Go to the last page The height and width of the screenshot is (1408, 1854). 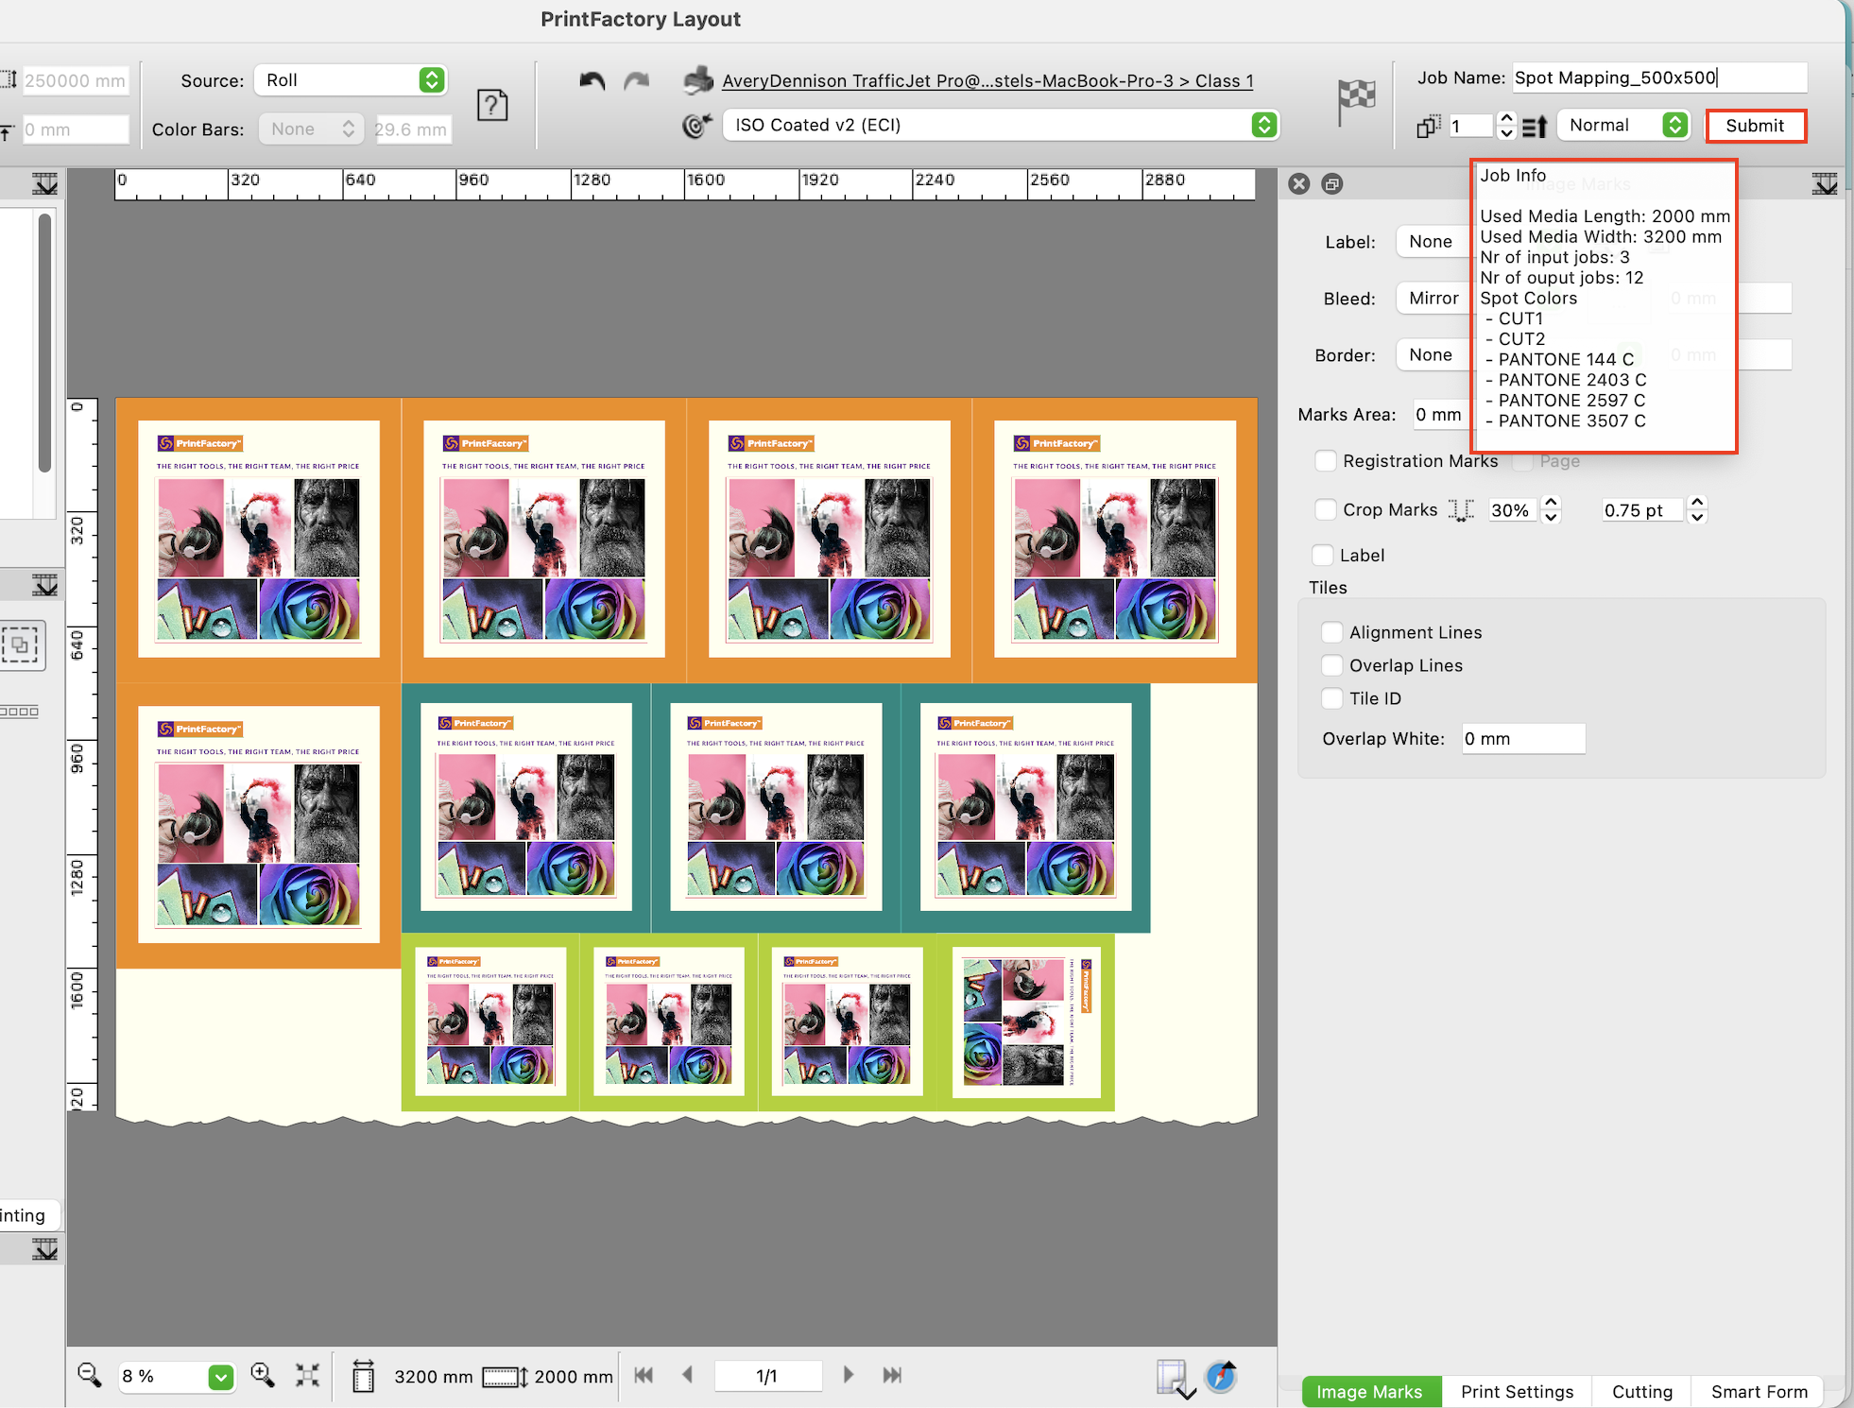tap(892, 1376)
